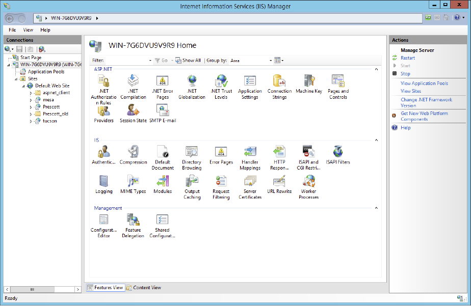Select Start Page in Connections tree
Image resolution: width=471 pixels, height=306 pixels.
point(31,58)
